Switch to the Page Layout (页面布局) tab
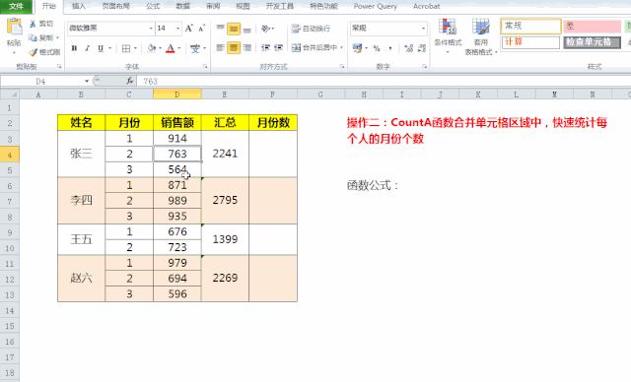This screenshot has height=382, width=631. (116, 7)
